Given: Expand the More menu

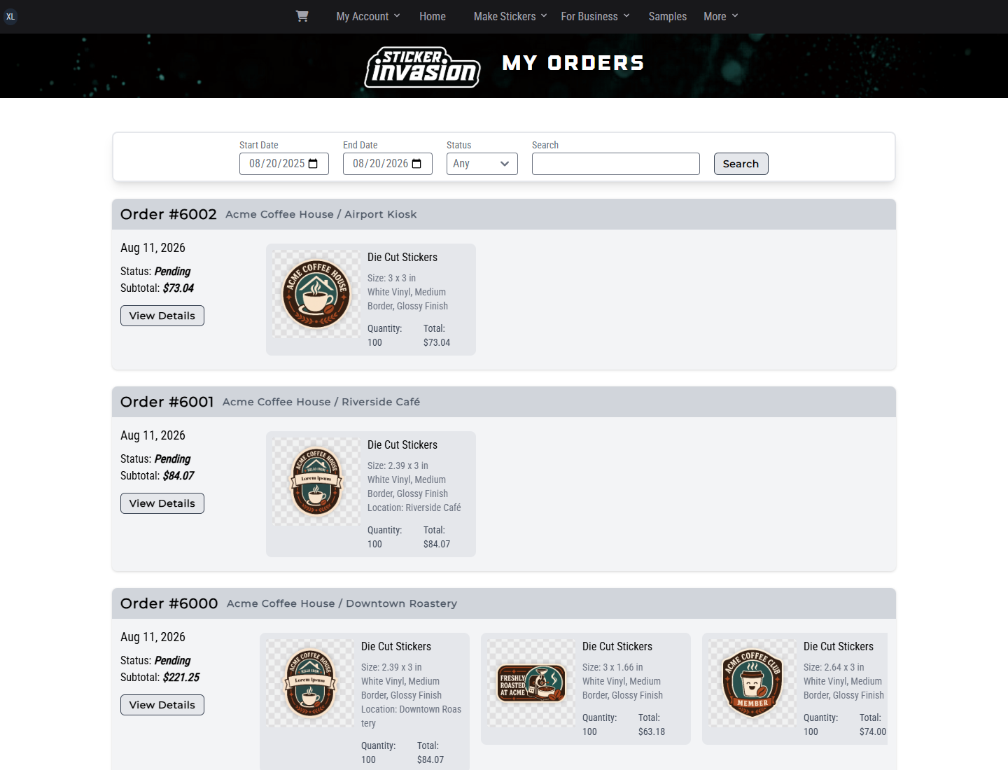Looking at the screenshot, I should [721, 16].
